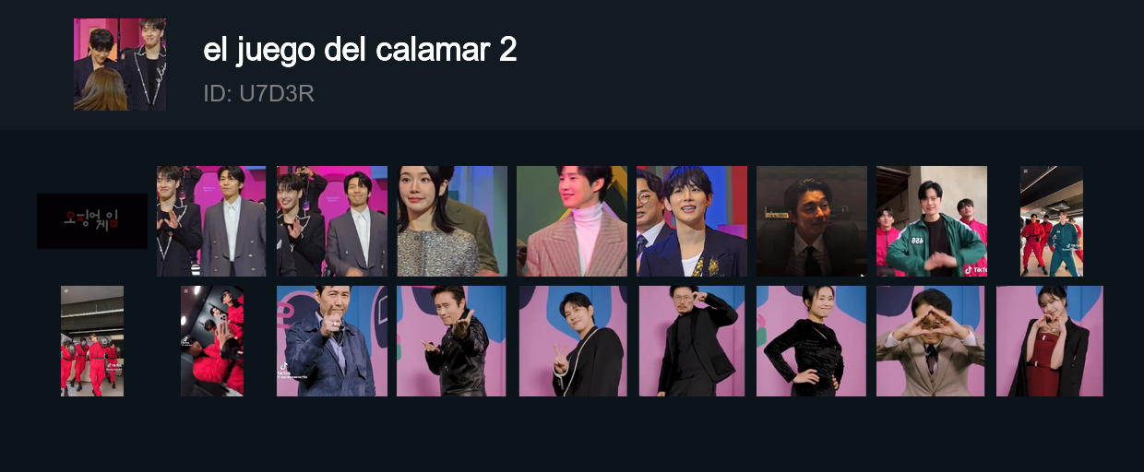Screen dimensions: 1144x472
Task: Open the black thumbnail with red Korean logo
Action: pyautogui.click(x=92, y=221)
